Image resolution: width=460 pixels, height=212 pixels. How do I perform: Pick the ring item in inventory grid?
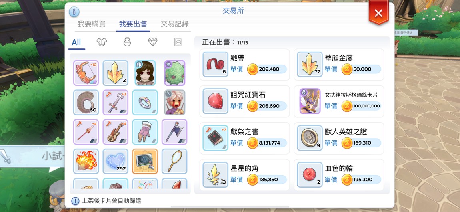145,102
